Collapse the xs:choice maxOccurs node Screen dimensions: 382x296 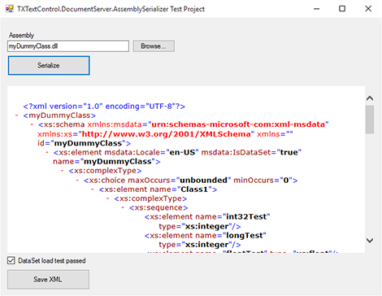(x=77, y=180)
